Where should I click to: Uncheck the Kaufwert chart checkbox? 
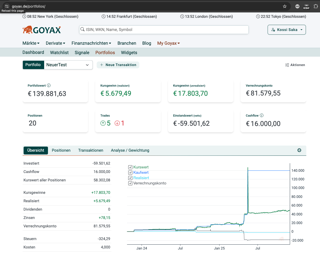(x=130, y=172)
